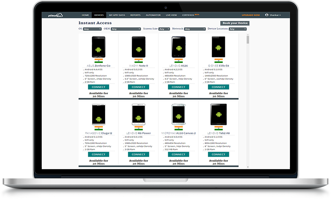Expand the OEM filter dropdown

point(126,29)
